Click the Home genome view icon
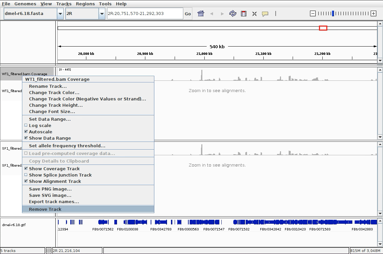The height and width of the screenshot is (254, 383). click(201, 14)
